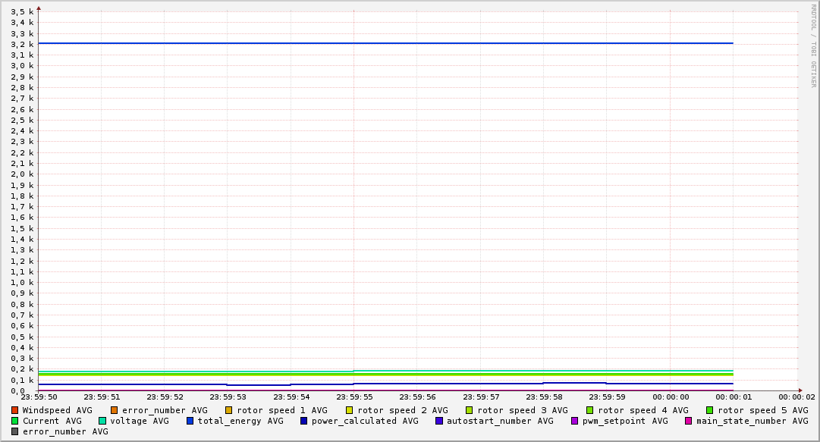Screen dimensions: 820x442
Task: Click the blue total_energy AVG legend swatch
Action: point(190,421)
